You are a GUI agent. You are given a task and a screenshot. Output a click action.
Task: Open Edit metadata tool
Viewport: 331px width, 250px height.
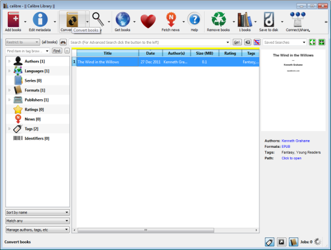click(40, 20)
